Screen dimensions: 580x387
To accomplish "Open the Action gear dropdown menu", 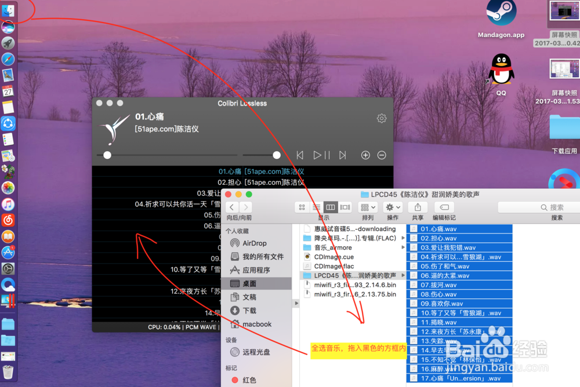I will (392, 207).
